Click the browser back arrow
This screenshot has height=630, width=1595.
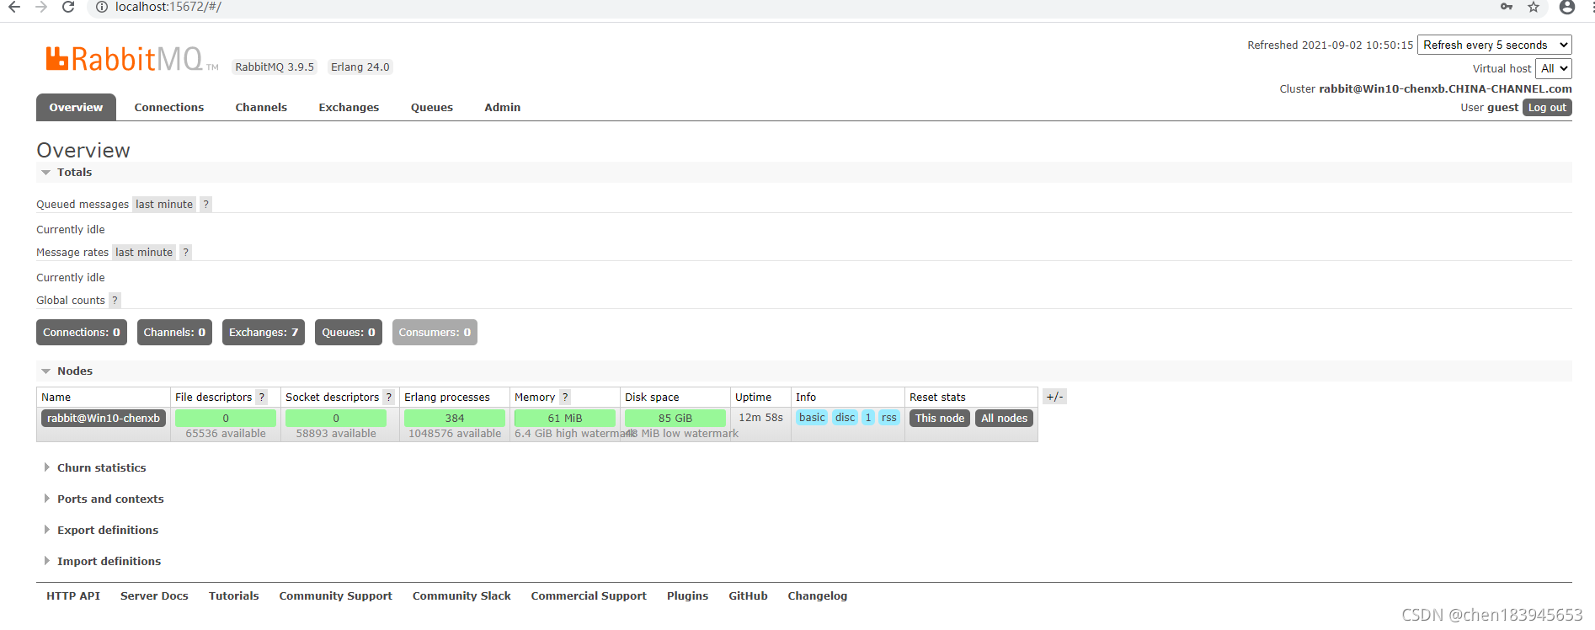14,7
